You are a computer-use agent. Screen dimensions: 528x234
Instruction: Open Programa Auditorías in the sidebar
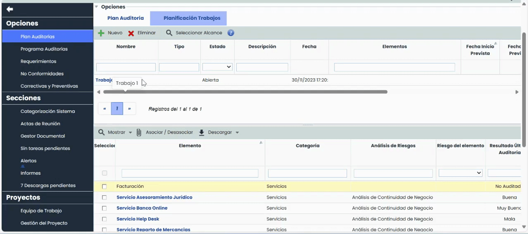44,49
